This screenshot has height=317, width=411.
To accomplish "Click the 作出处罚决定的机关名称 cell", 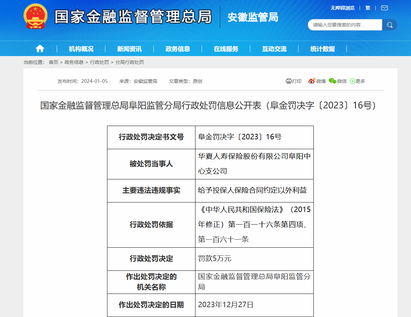I will (151, 282).
